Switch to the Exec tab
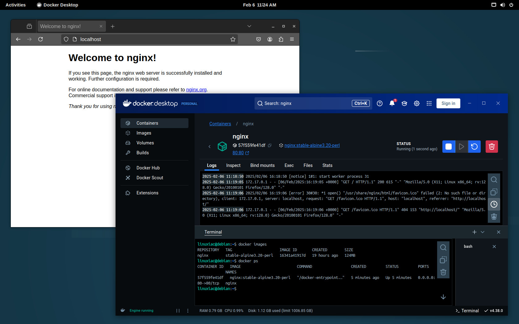 click(x=289, y=165)
